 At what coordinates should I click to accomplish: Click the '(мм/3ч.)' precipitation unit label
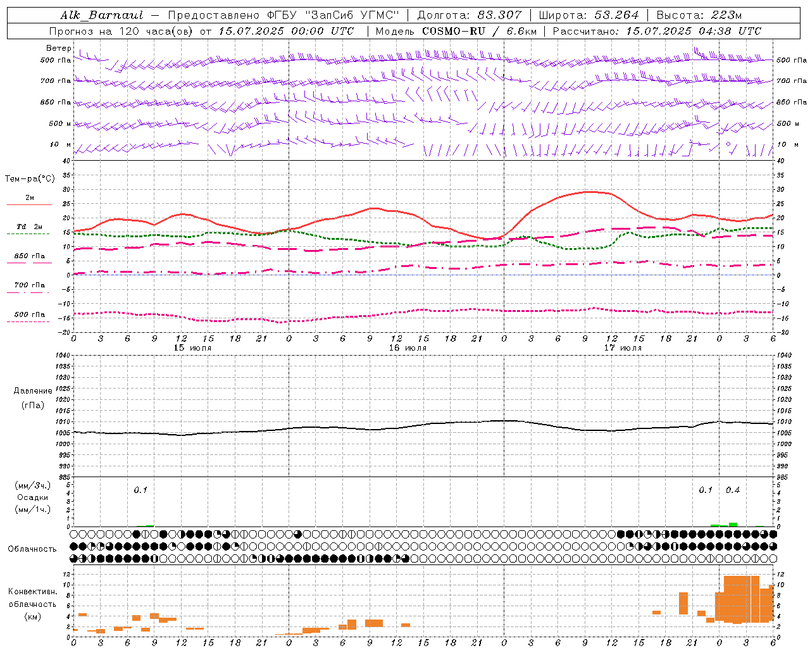coord(32,485)
